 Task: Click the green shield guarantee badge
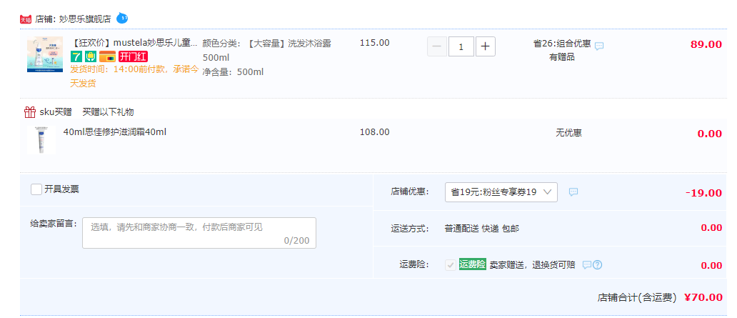[91, 57]
